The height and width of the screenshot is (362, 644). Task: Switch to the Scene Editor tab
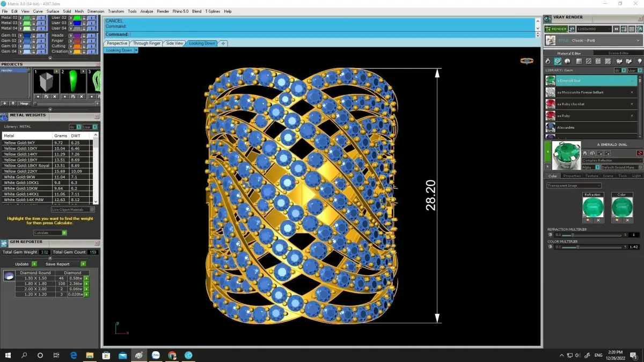[x=618, y=53]
